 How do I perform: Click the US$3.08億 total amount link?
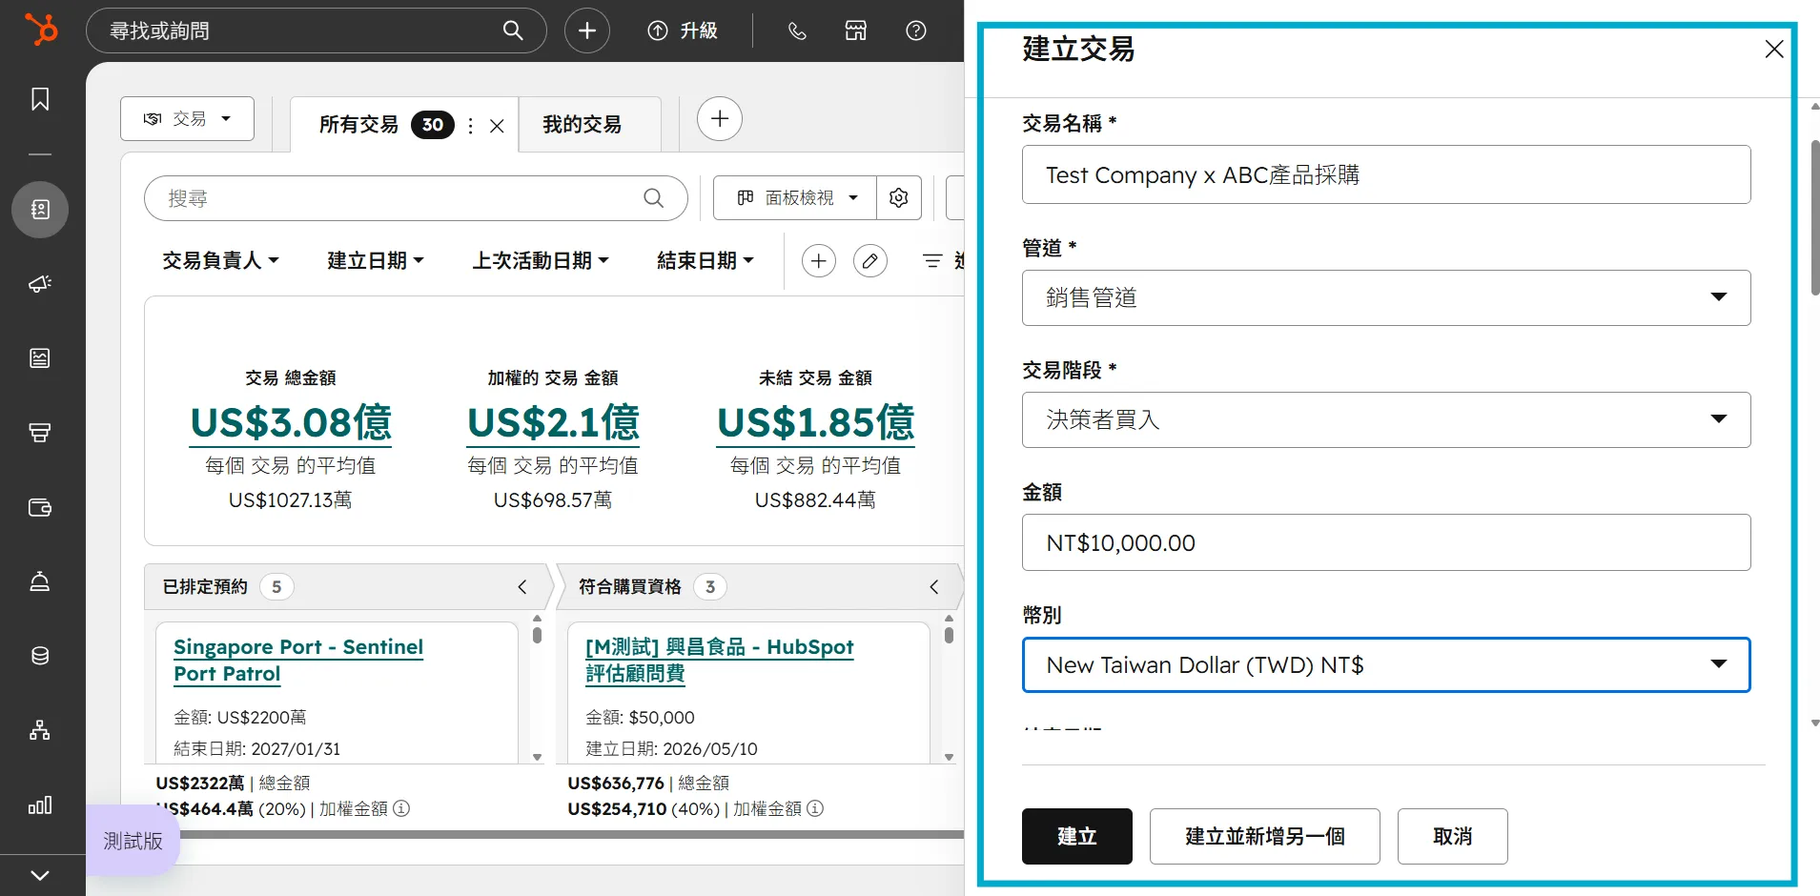[291, 422]
